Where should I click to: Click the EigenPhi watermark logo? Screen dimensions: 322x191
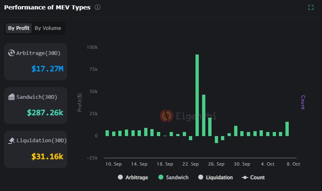tap(166, 116)
